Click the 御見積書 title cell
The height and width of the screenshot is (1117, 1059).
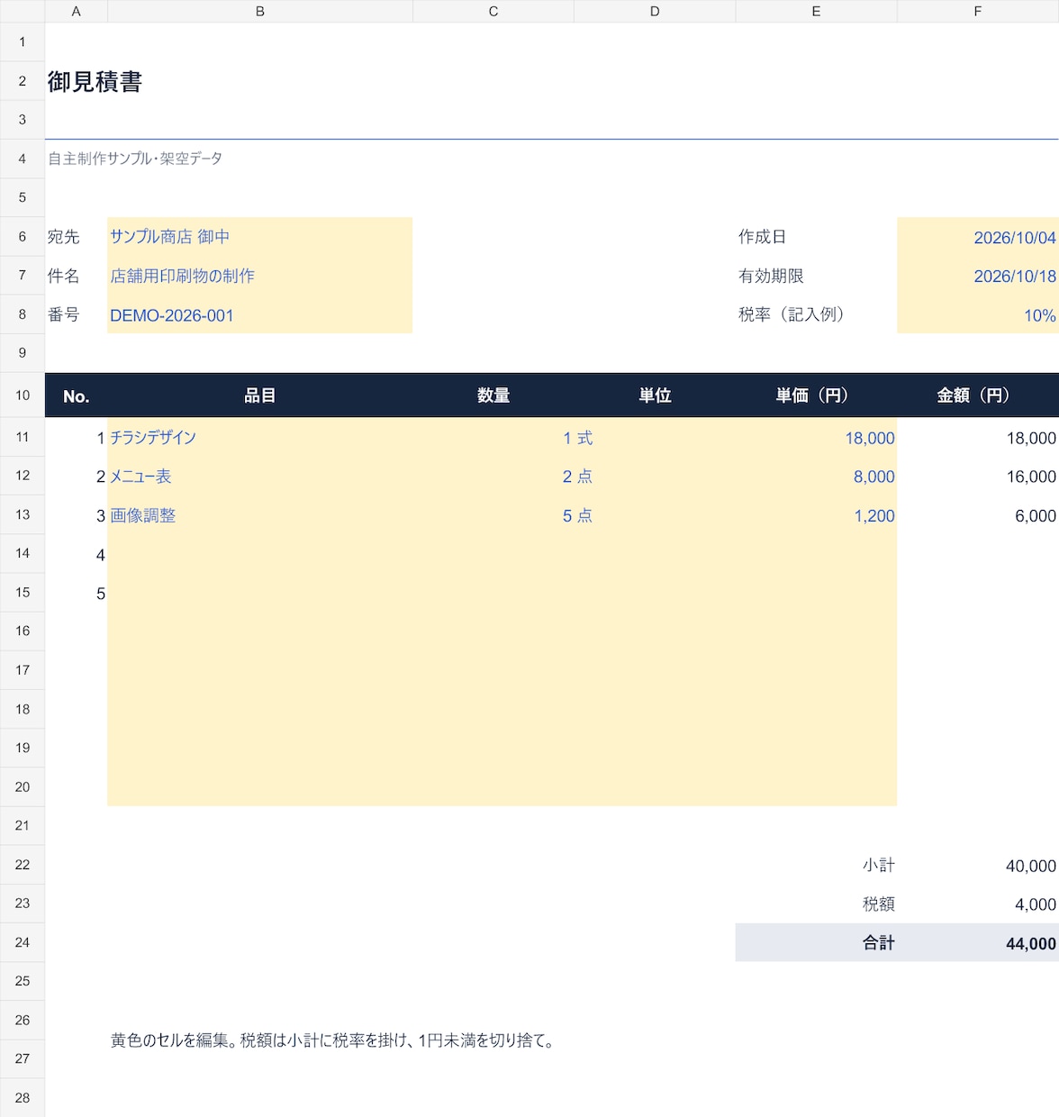(95, 82)
